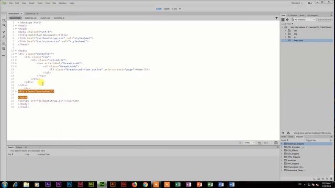Viewport: 335px width, 188px height.
Task: Open Illustrator from taskbar
Action: [113, 184]
